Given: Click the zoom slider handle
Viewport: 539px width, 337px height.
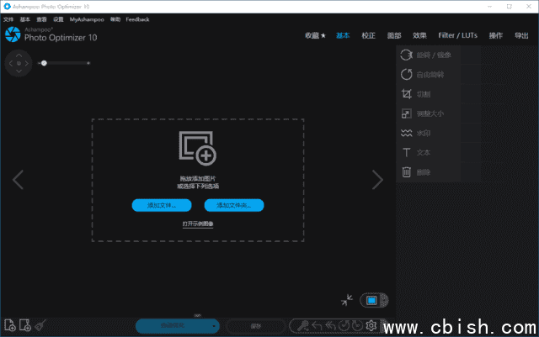Looking at the screenshot, I should tap(44, 63).
